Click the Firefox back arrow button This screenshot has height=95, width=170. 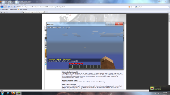tap(2, 7)
